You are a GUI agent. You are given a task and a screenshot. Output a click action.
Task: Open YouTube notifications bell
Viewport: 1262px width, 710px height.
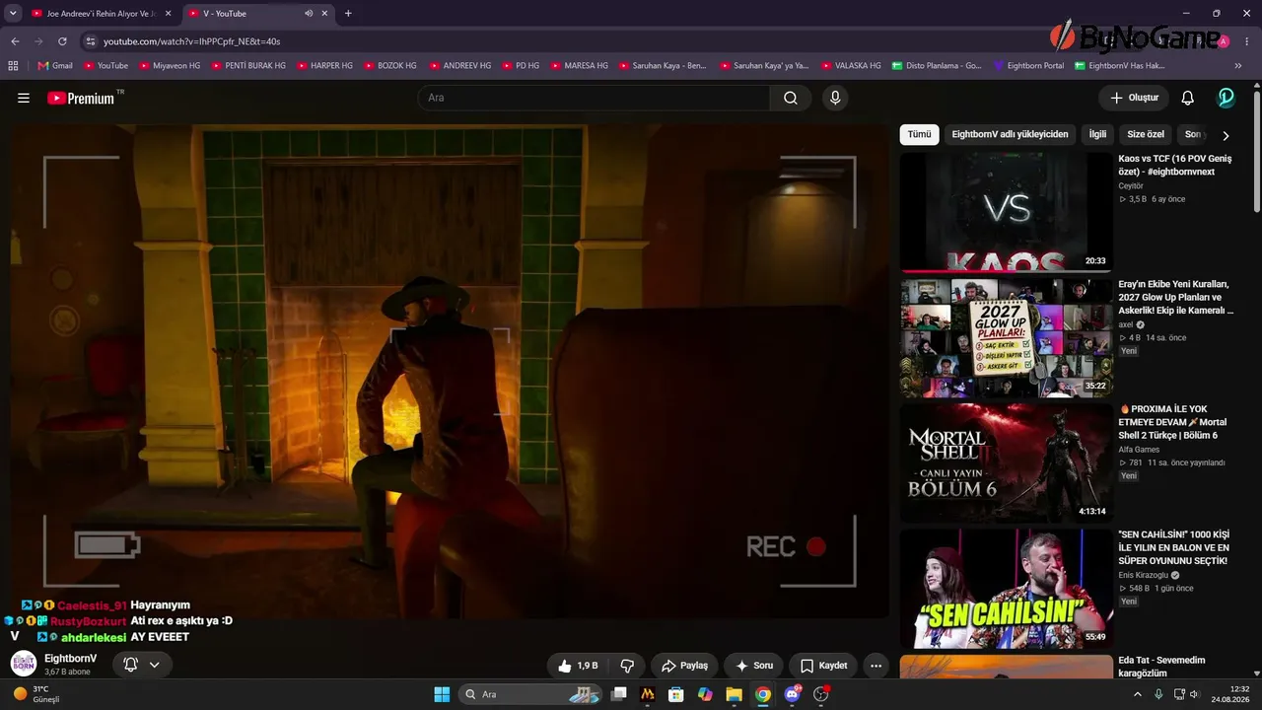click(1188, 98)
